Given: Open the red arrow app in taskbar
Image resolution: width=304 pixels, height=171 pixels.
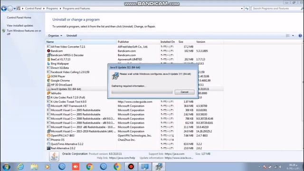Looking at the screenshot, I should pos(76,167).
